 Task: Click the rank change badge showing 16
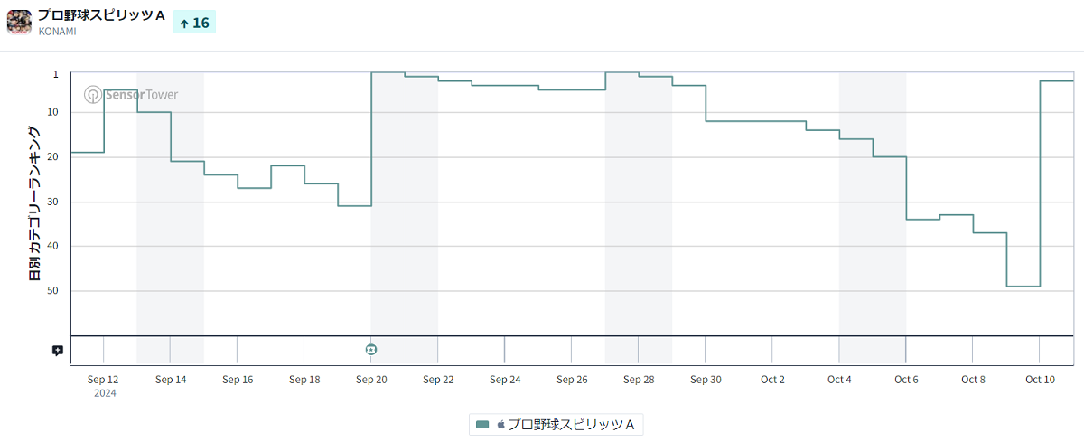coord(194,23)
